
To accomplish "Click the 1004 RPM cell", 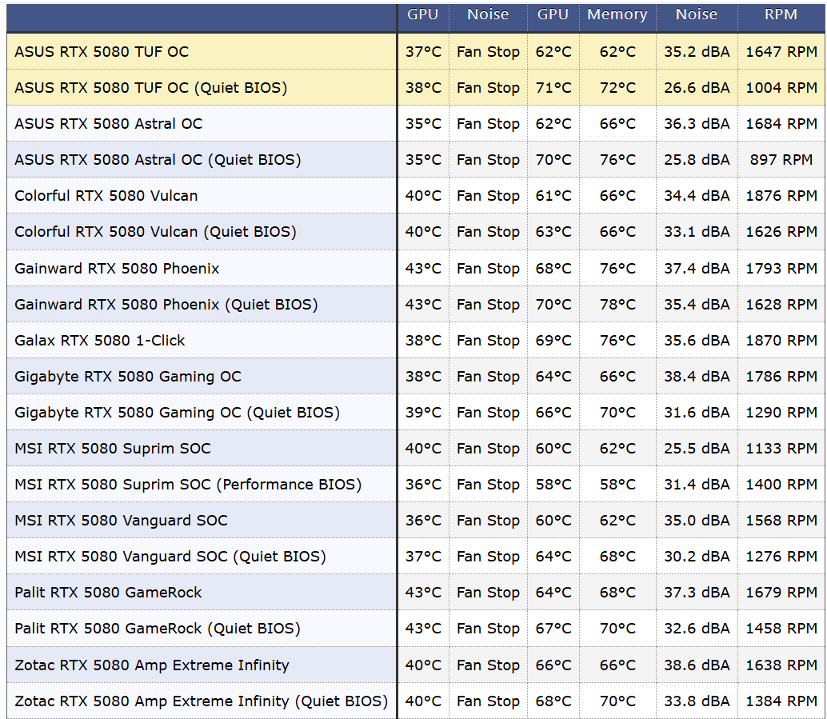I will pyautogui.click(x=781, y=87).
